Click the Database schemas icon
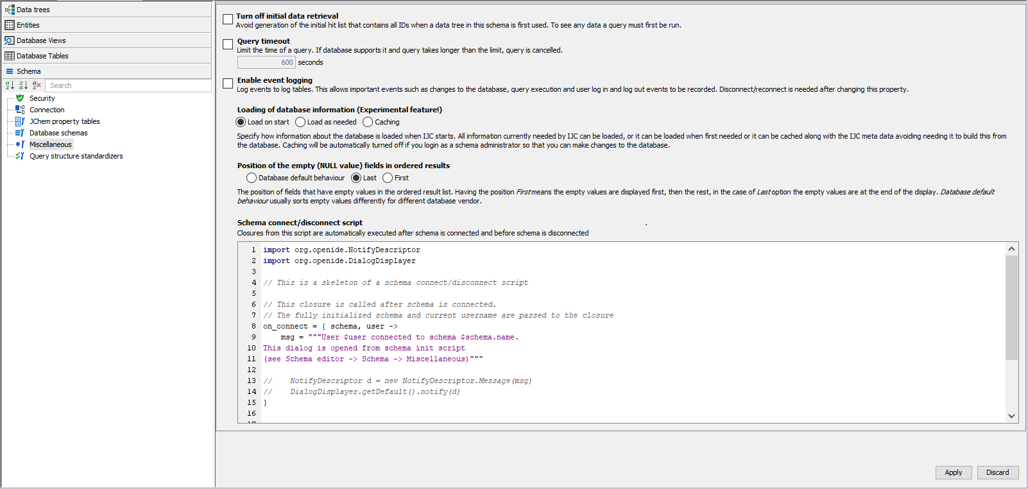The height and width of the screenshot is (489, 1028). point(20,133)
